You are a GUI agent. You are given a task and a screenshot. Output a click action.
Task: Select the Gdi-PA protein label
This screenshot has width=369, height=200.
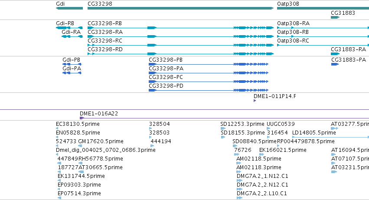[x=72, y=69]
